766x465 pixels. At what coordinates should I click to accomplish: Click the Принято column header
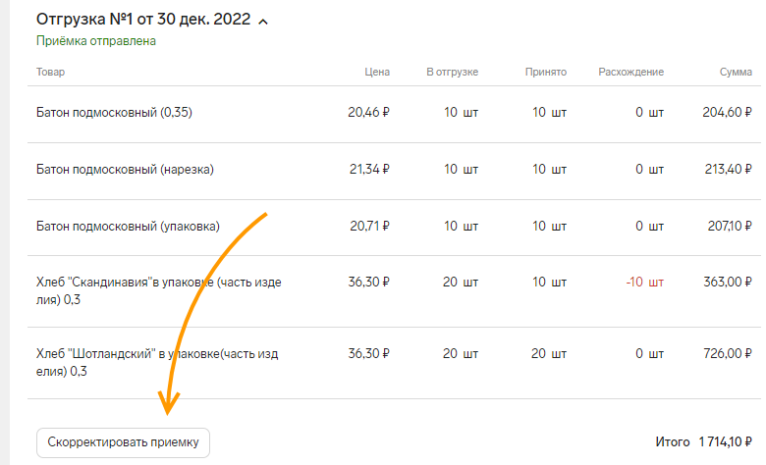click(x=546, y=72)
